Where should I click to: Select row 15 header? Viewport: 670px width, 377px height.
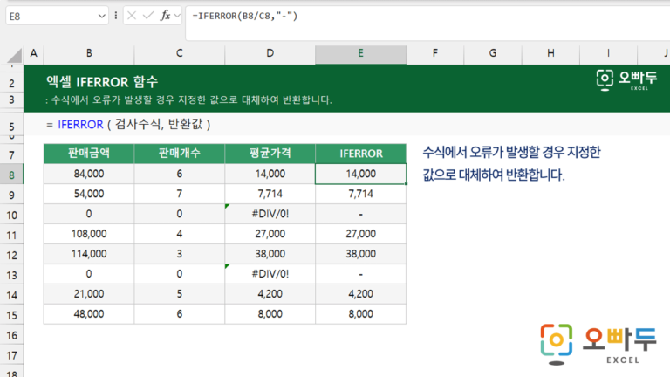[x=11, y=315]
